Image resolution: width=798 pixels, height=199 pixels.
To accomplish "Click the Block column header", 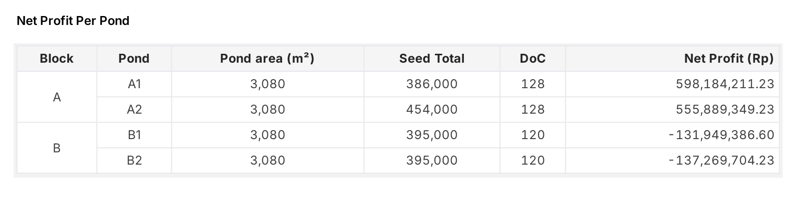I will tap(57, 58).
